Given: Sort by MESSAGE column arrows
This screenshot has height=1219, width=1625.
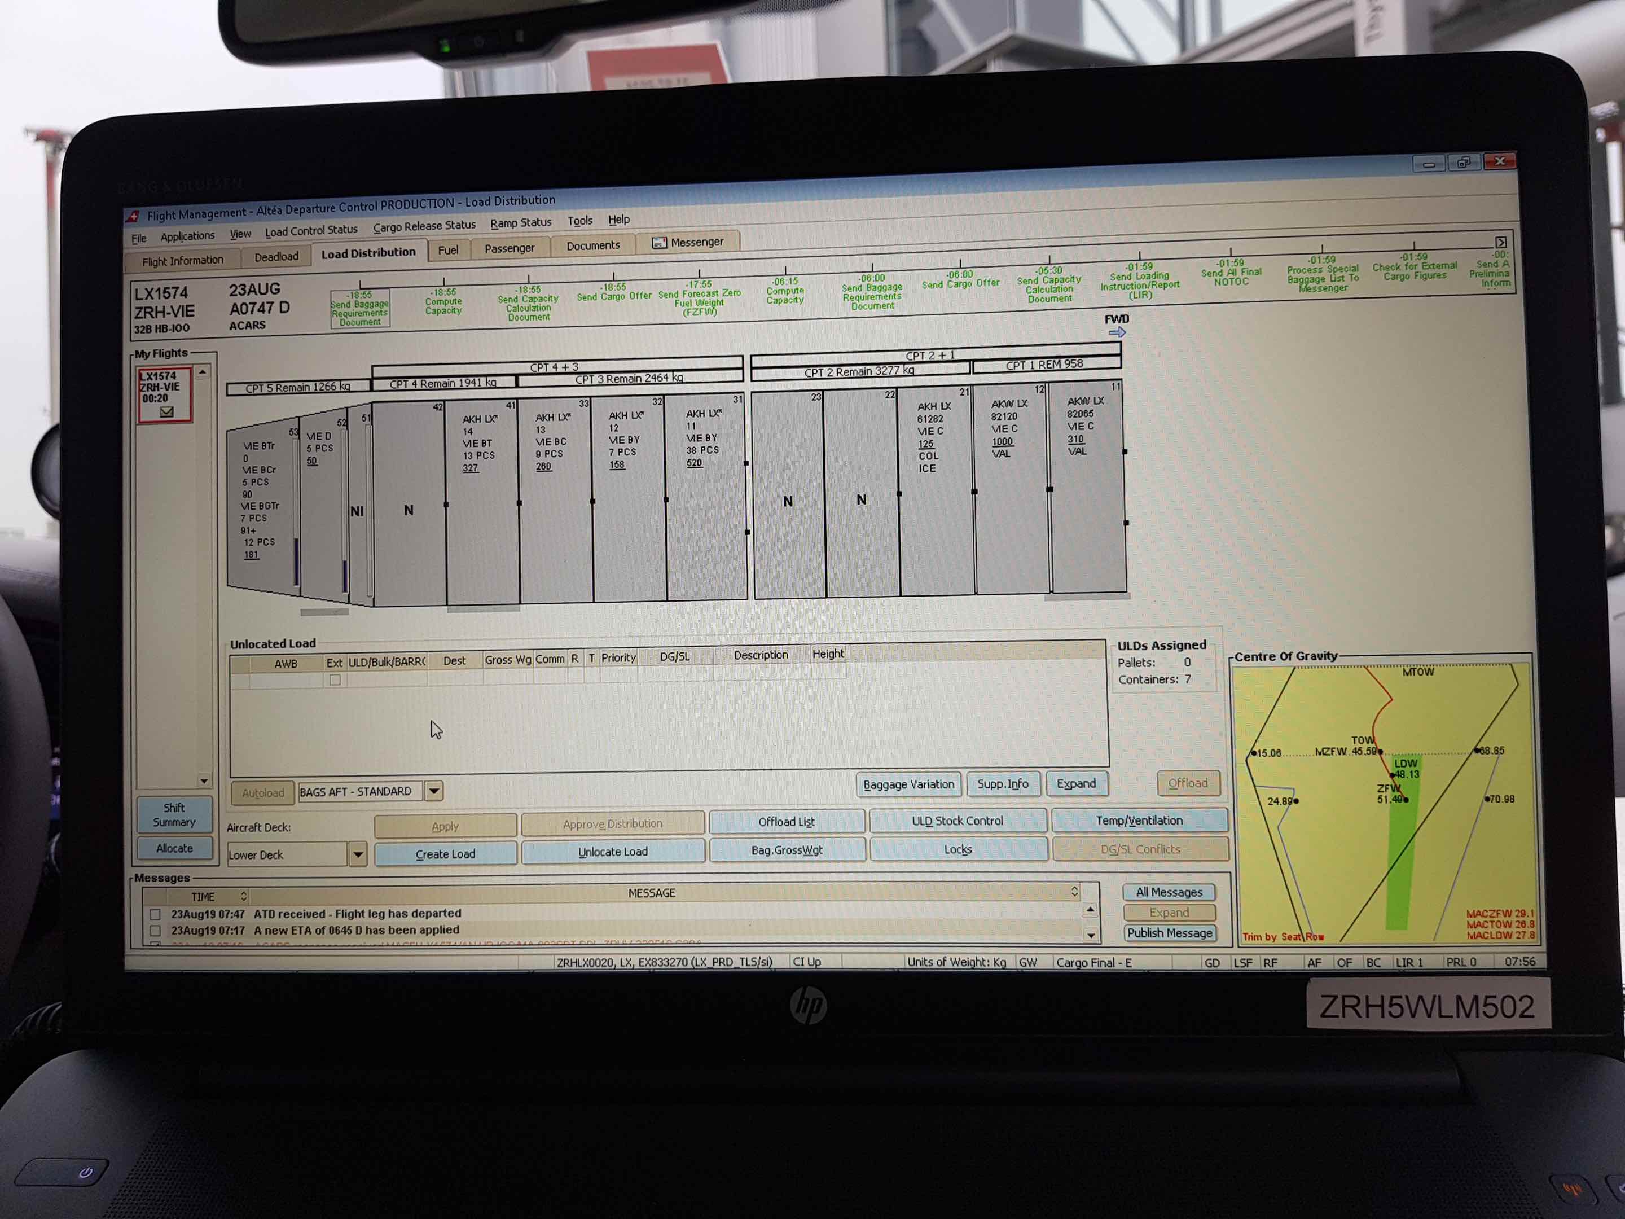Looking at the screenshot, I should click(x=1074, y=891).
